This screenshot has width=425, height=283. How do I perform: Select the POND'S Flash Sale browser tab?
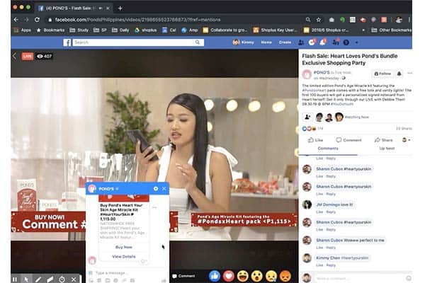coord(73,8)
